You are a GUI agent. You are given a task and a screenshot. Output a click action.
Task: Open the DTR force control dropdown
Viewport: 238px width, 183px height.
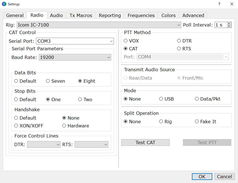pyautogui.click(x=44, y=144)
